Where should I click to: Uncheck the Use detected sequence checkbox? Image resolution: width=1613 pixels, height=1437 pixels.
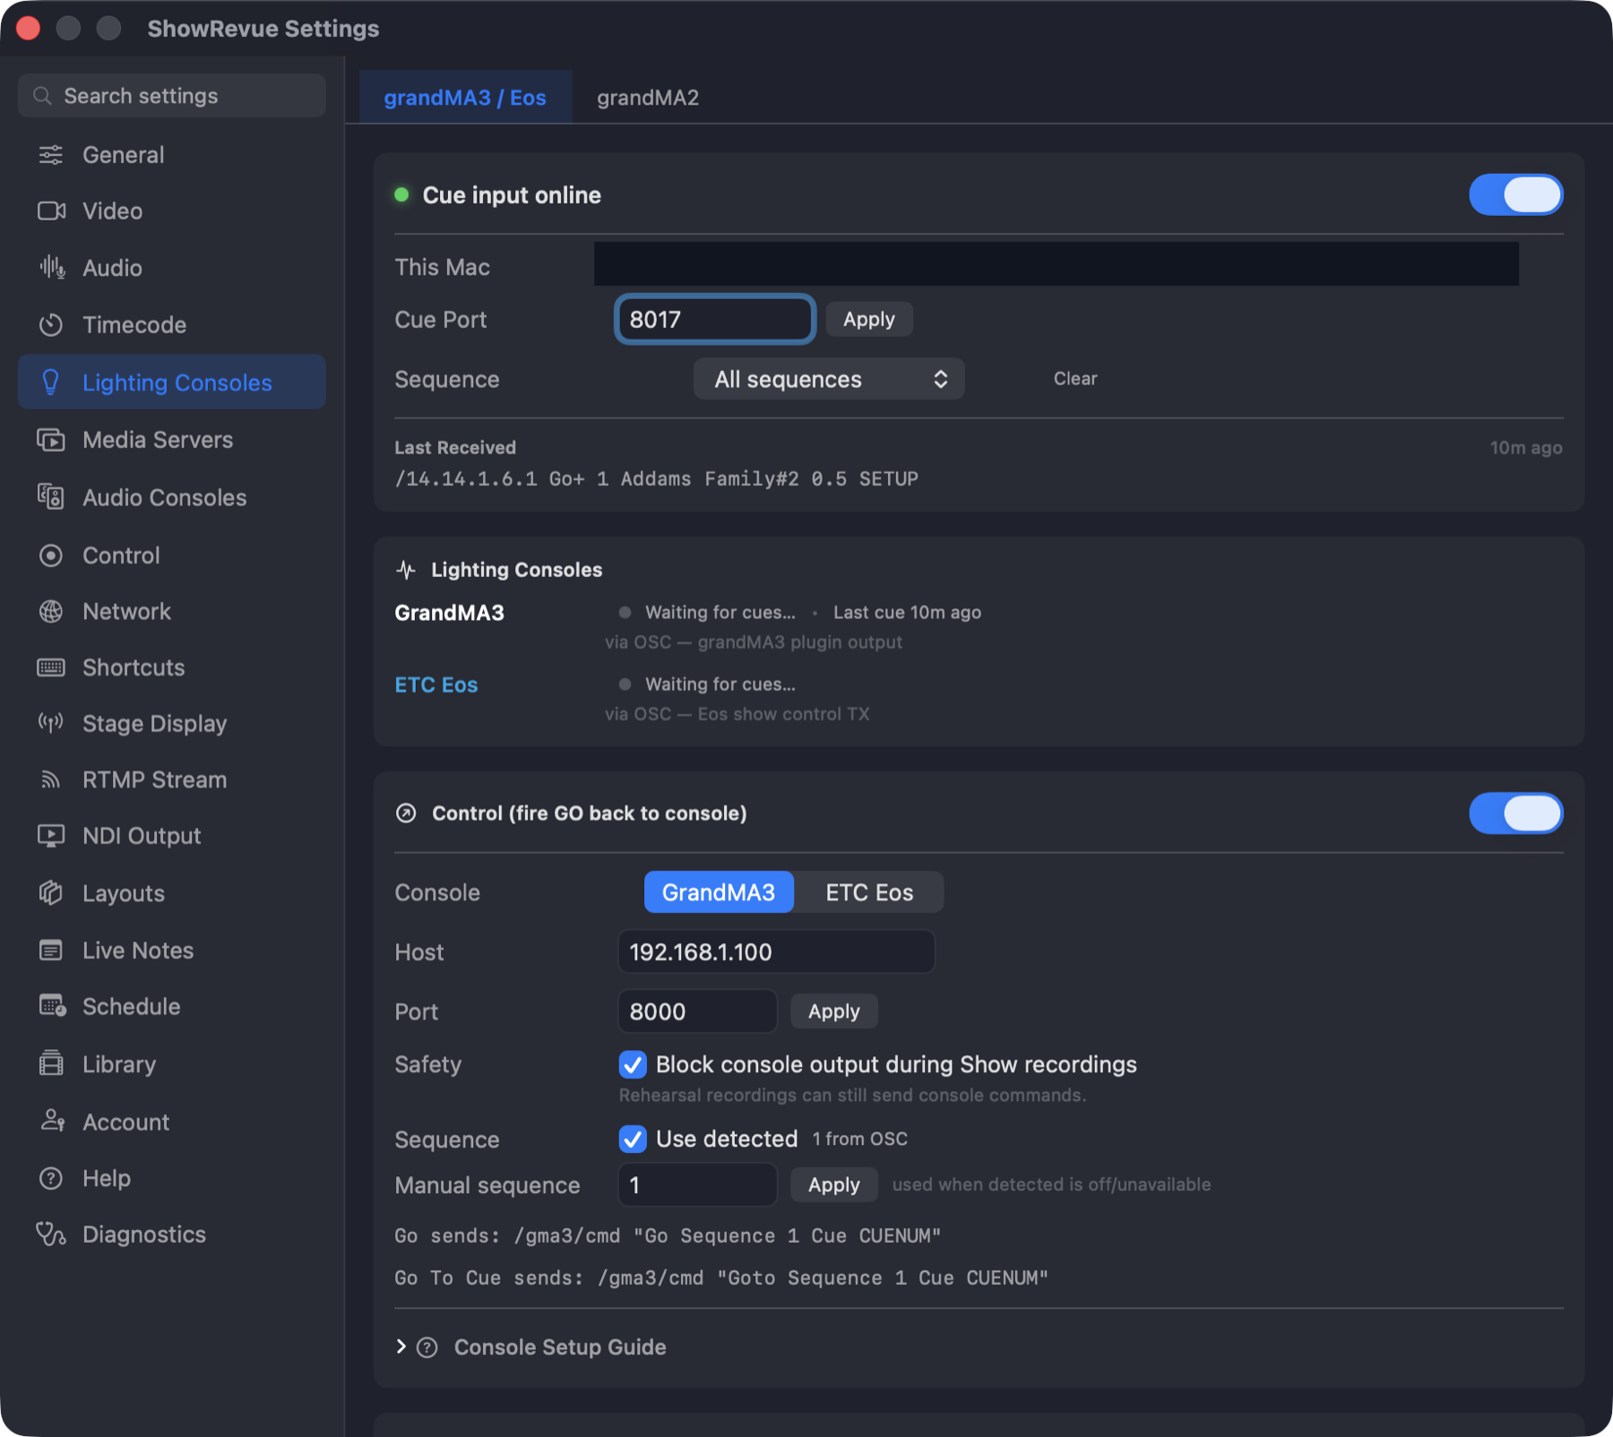point(633,1139)
